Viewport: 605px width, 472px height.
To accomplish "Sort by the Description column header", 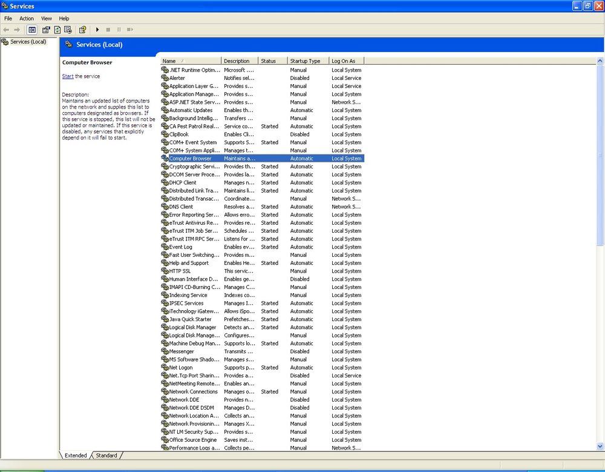I will 240,61.
